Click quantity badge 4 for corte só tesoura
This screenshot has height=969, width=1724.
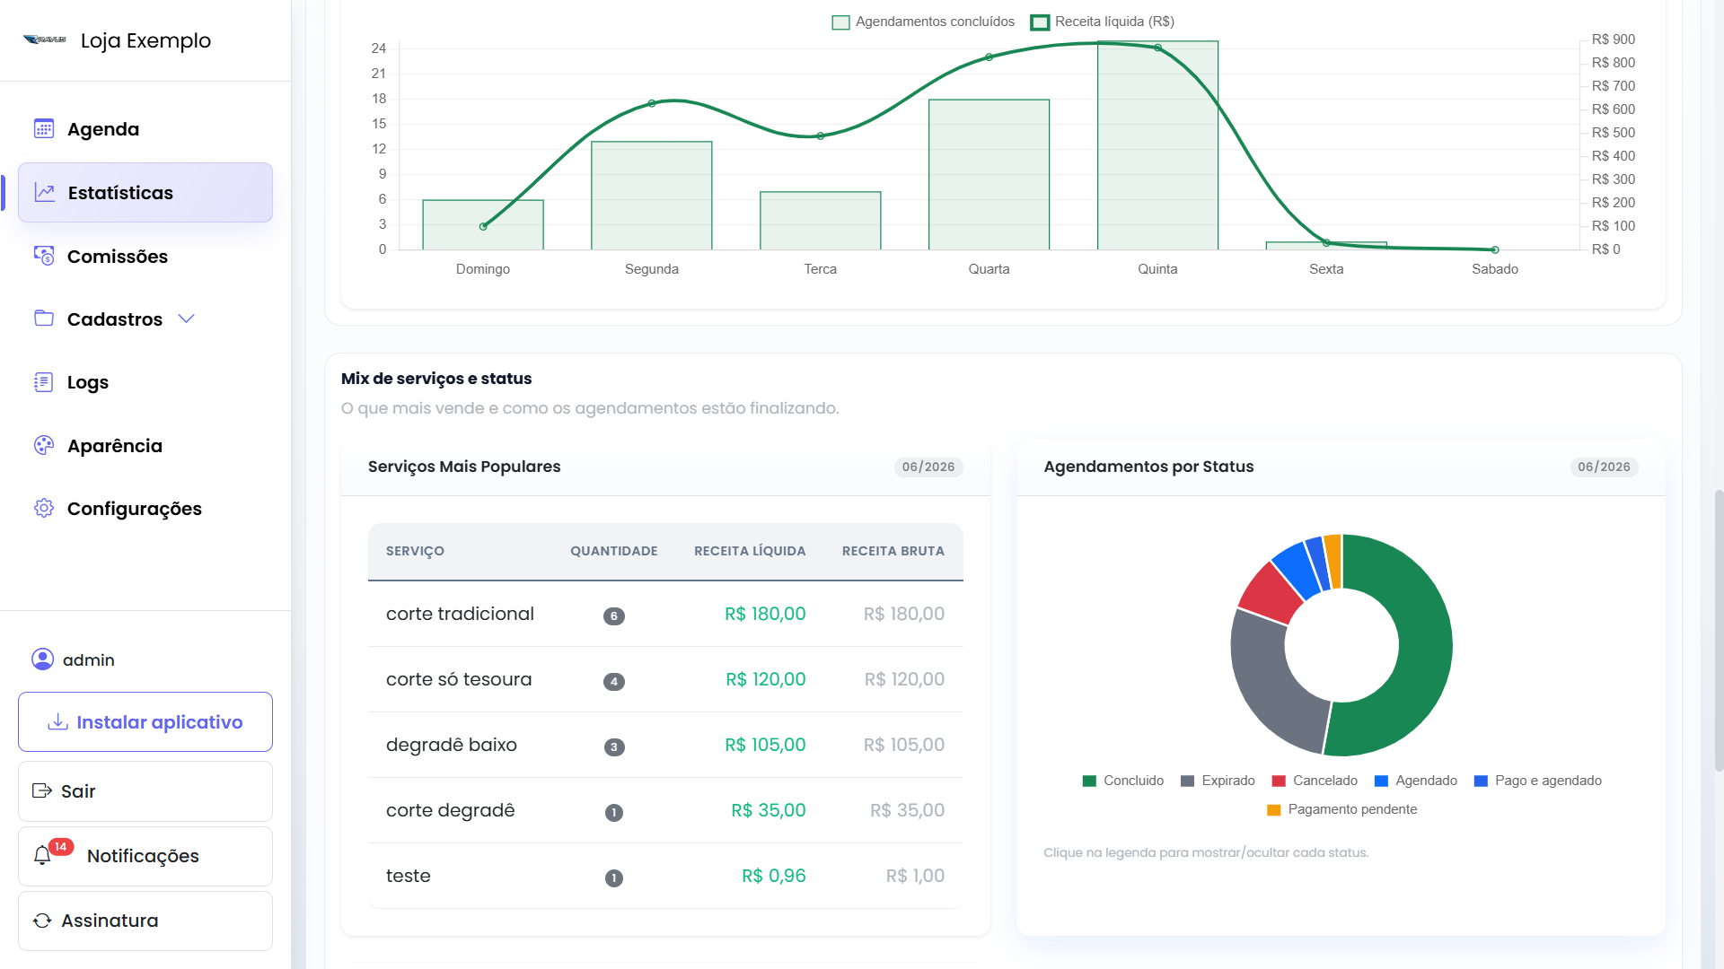click(x=614, y=681)
